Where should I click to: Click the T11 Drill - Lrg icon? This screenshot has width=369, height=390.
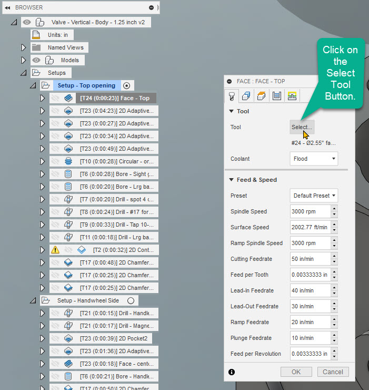coord(68,237)
